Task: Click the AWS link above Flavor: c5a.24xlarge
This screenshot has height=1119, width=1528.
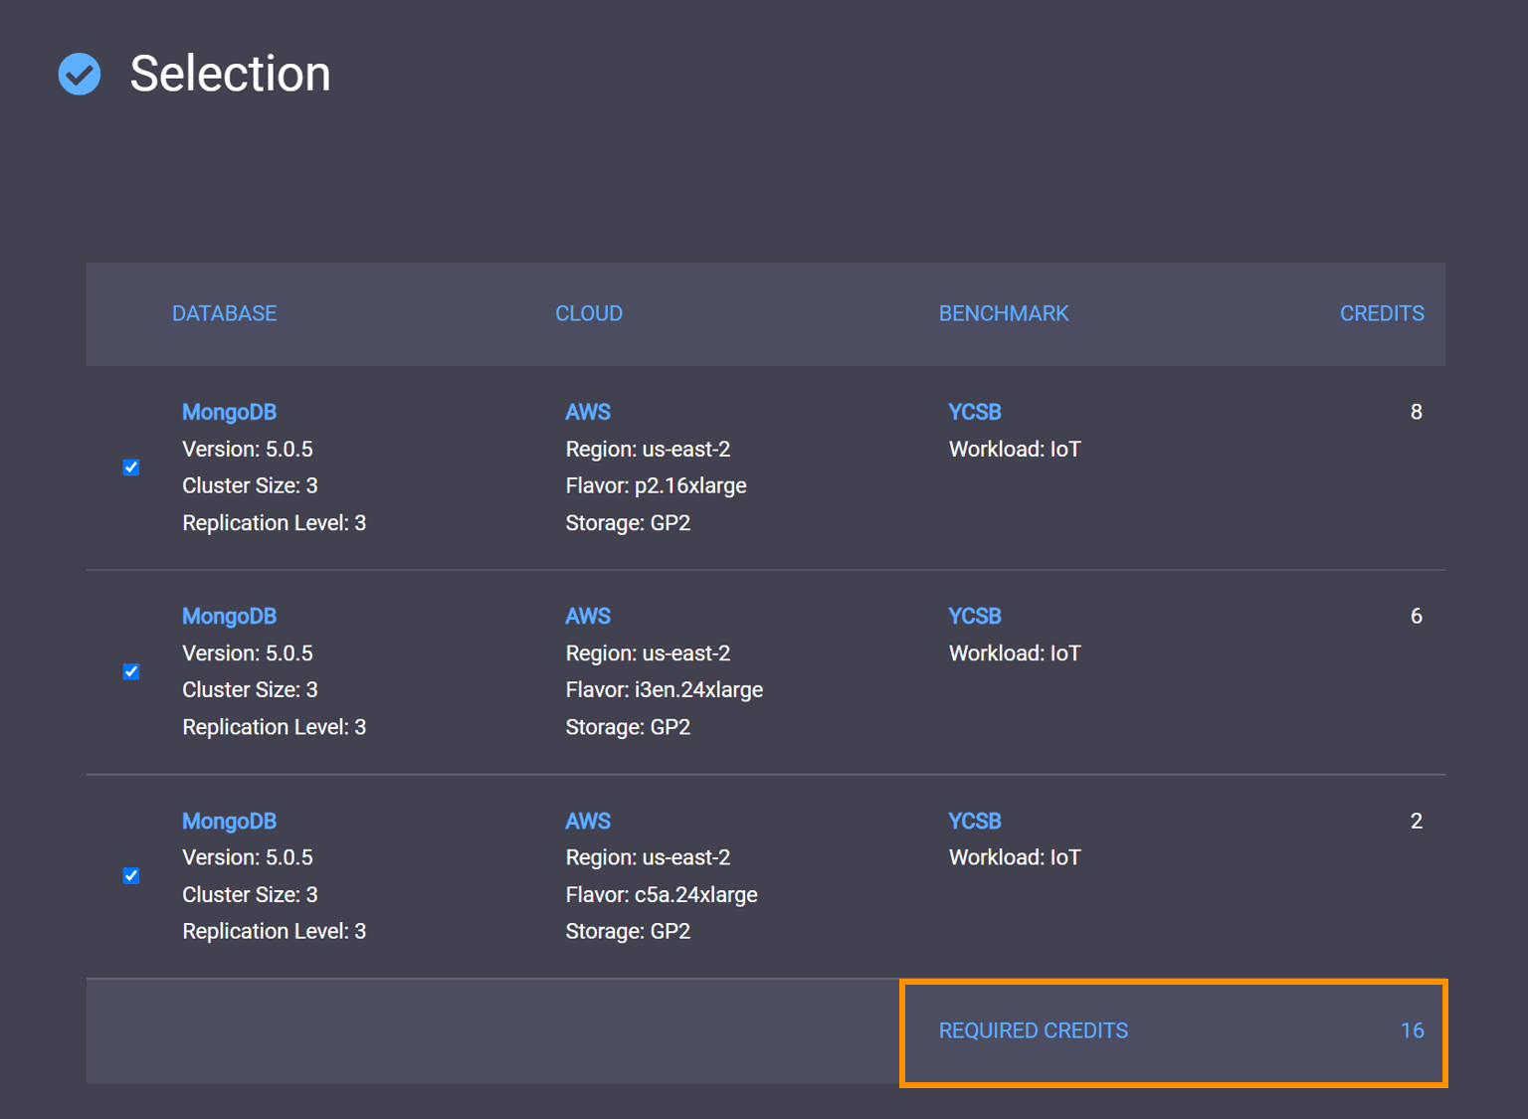Action: click(x=588, y=821)
